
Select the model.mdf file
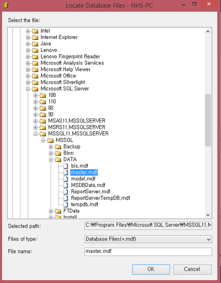[83, 179]
